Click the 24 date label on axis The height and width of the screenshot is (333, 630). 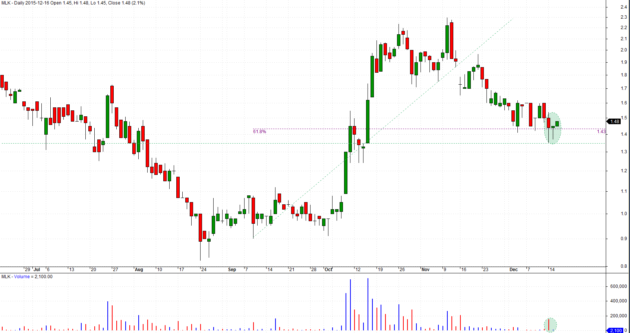coord(204,270)
